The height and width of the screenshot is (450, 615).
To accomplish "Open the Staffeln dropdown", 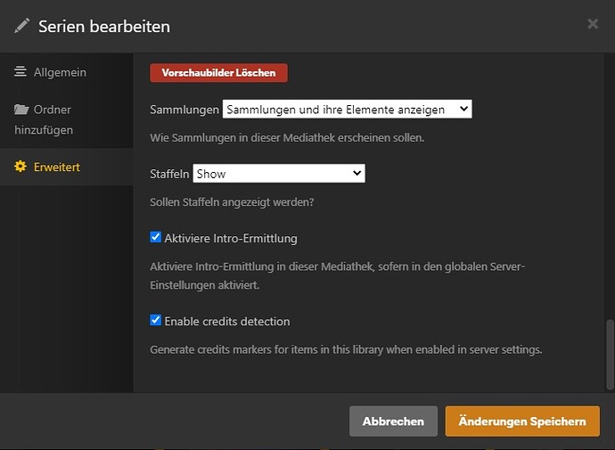I will tap(279, 173).
